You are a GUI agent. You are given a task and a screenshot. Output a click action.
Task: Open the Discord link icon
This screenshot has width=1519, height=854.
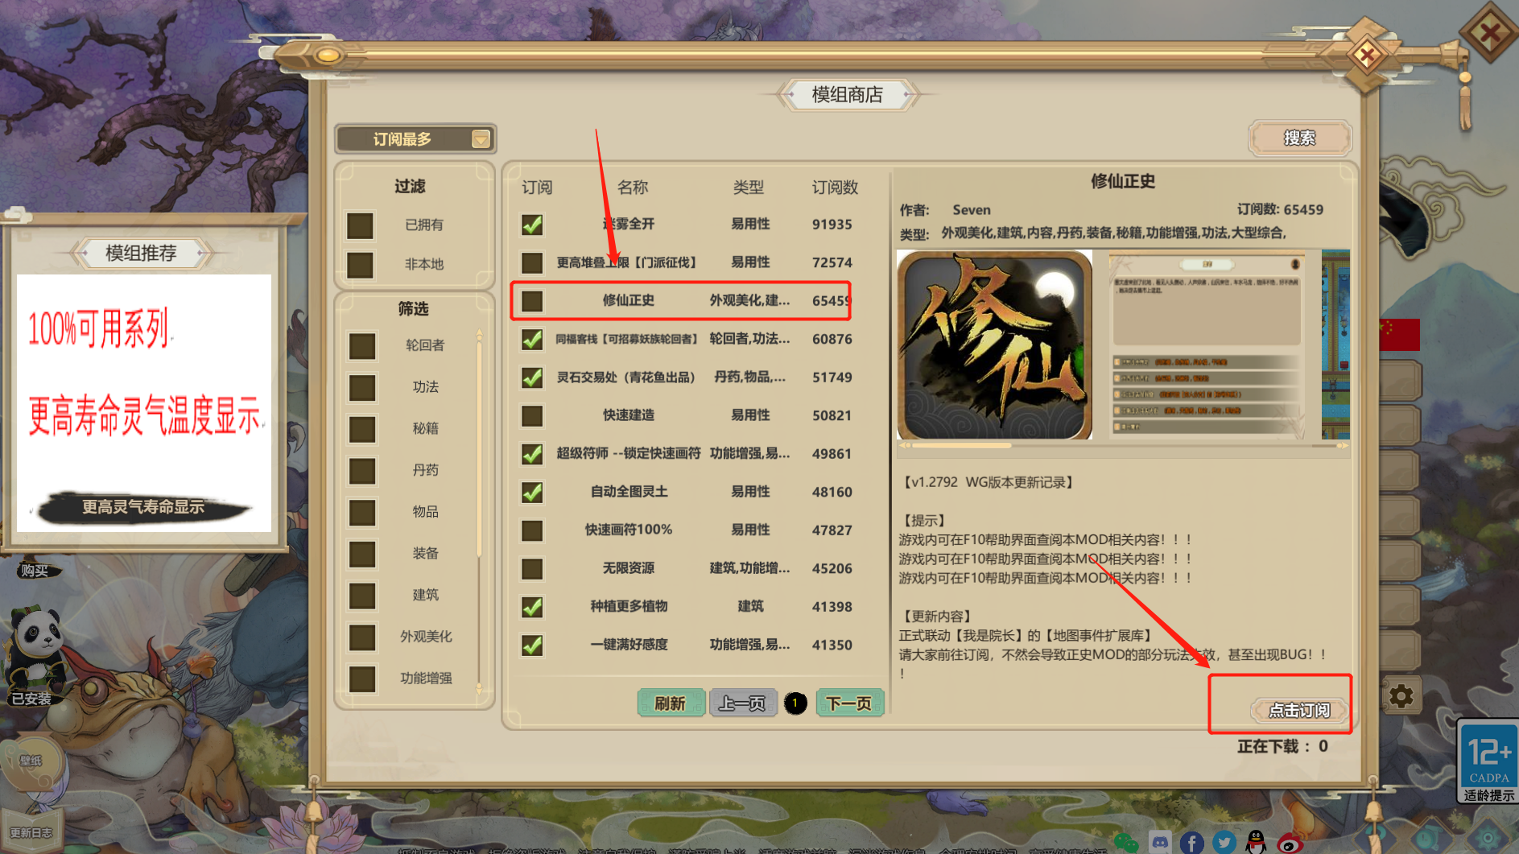[1160, 843]
